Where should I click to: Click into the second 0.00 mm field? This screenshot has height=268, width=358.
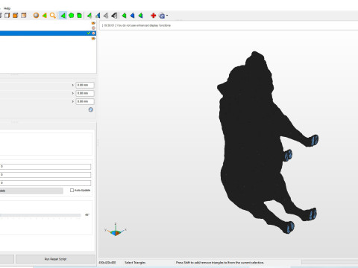(x=85, y=93)
